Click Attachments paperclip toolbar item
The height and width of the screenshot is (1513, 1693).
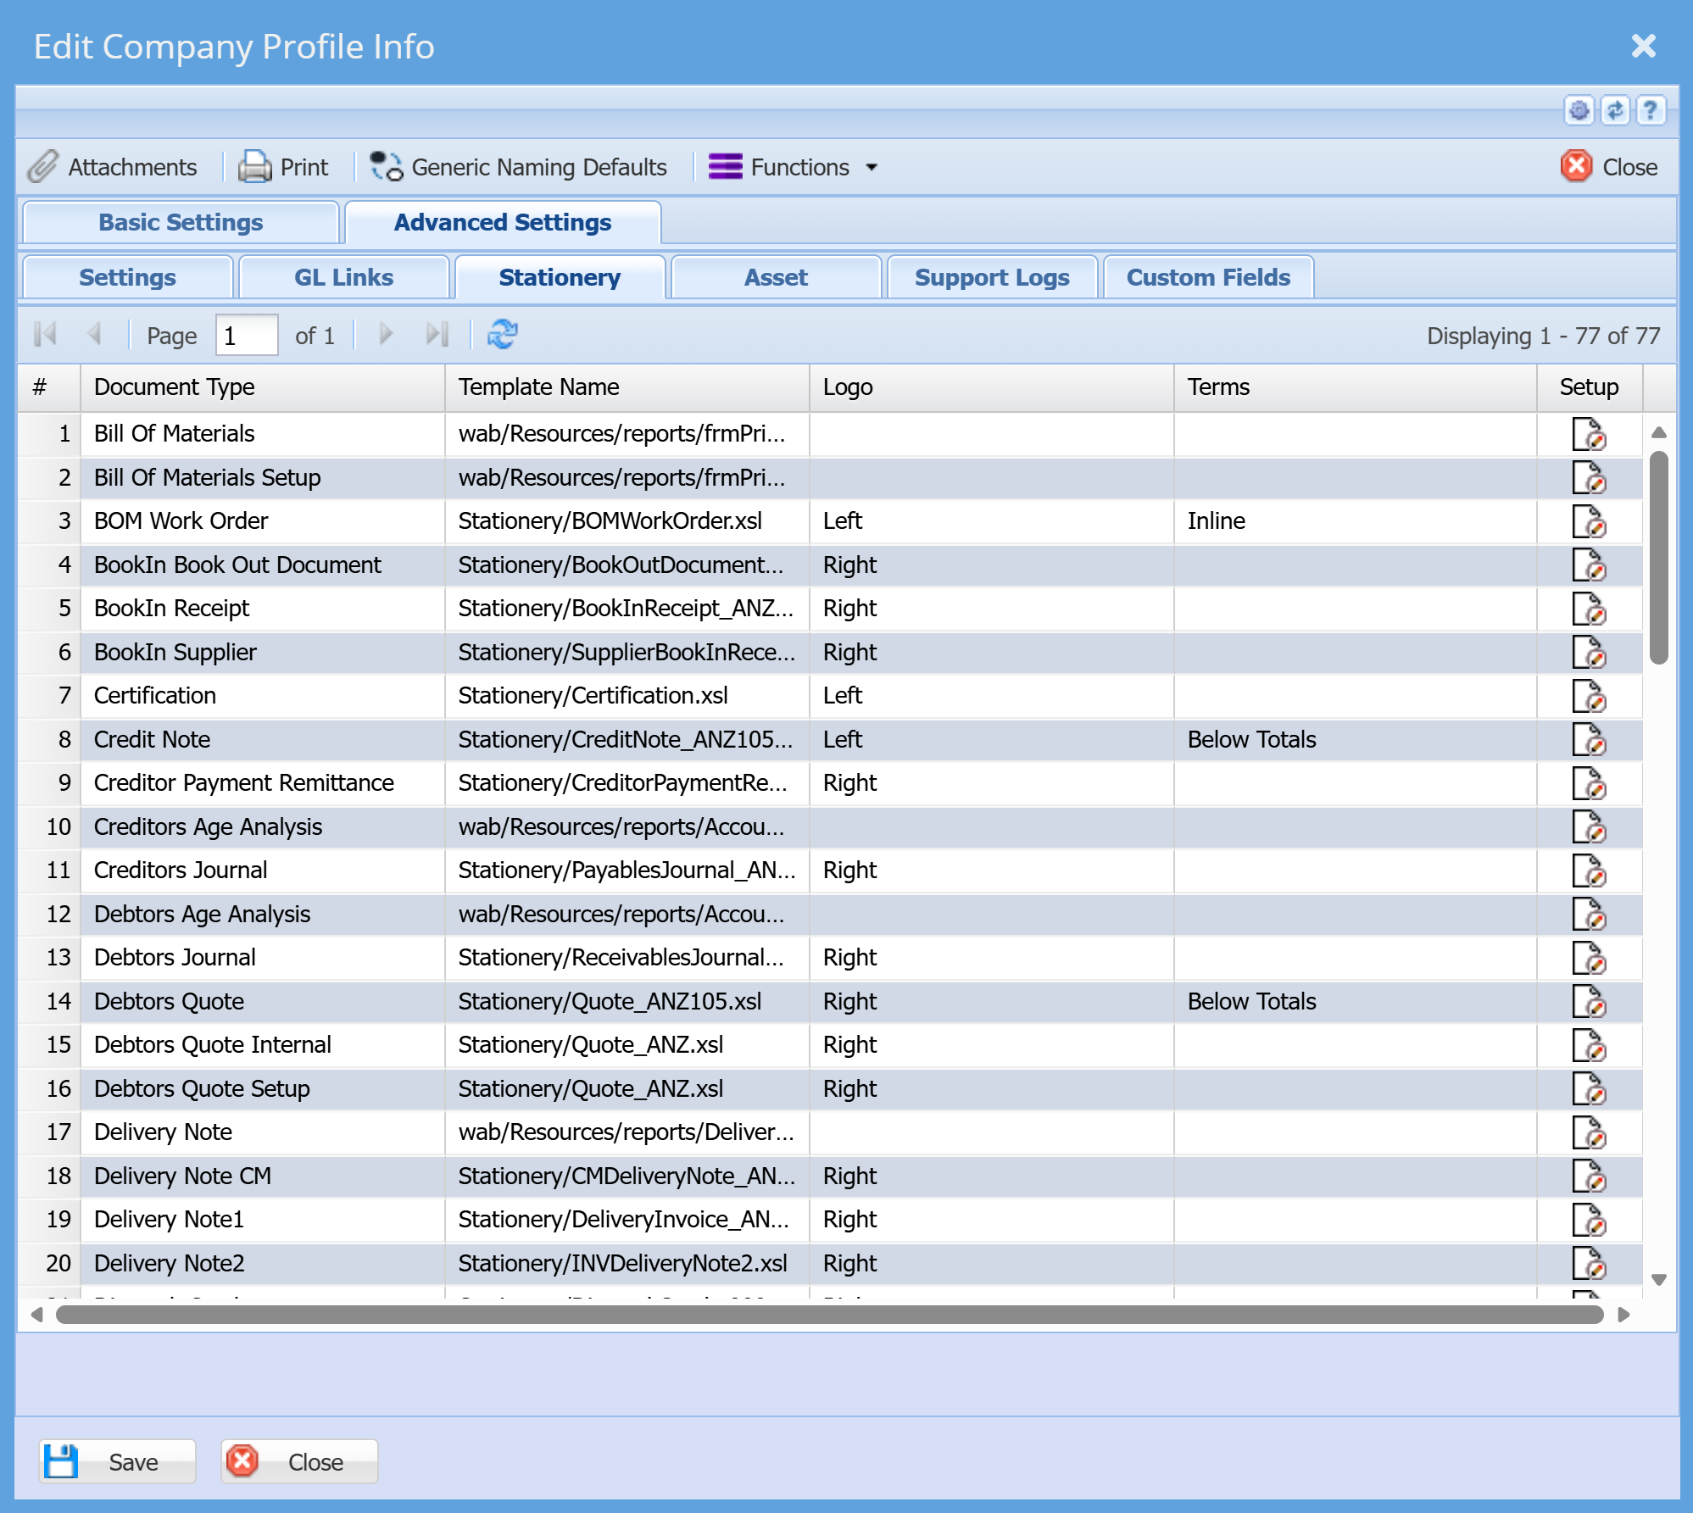[114, 167]
